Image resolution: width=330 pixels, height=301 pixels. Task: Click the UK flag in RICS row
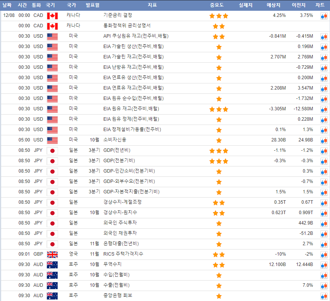click(x=52, y=254)
